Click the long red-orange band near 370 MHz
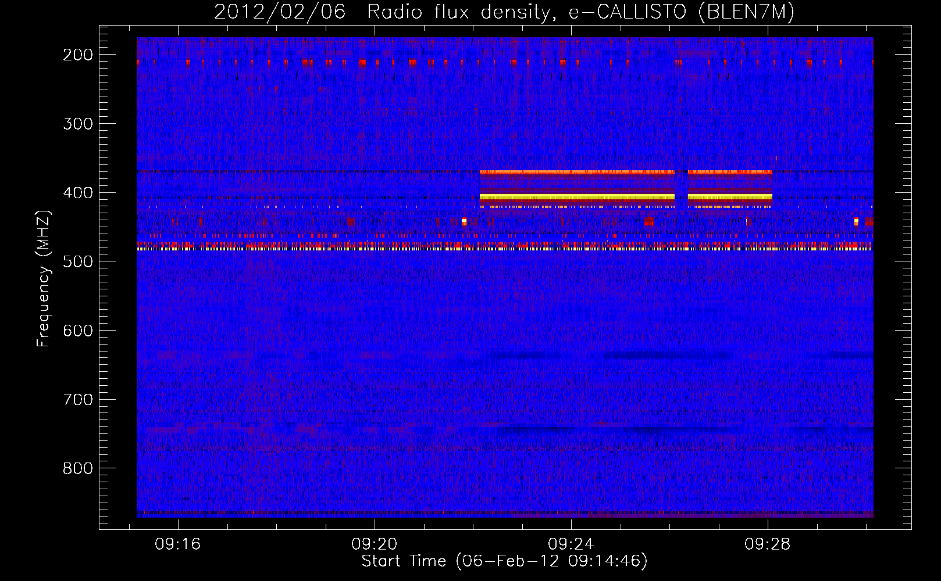The width and height of the screenshot is (941, 581). coord(577,172)
